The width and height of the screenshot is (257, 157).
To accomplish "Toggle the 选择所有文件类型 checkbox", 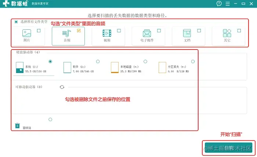I will tap(16, 22).
